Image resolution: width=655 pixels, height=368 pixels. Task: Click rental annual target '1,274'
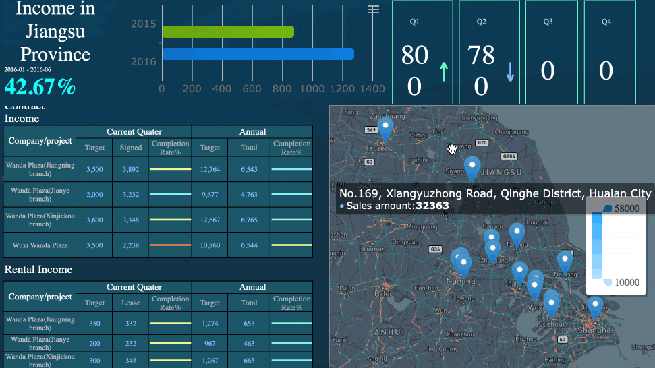point(210,324)
